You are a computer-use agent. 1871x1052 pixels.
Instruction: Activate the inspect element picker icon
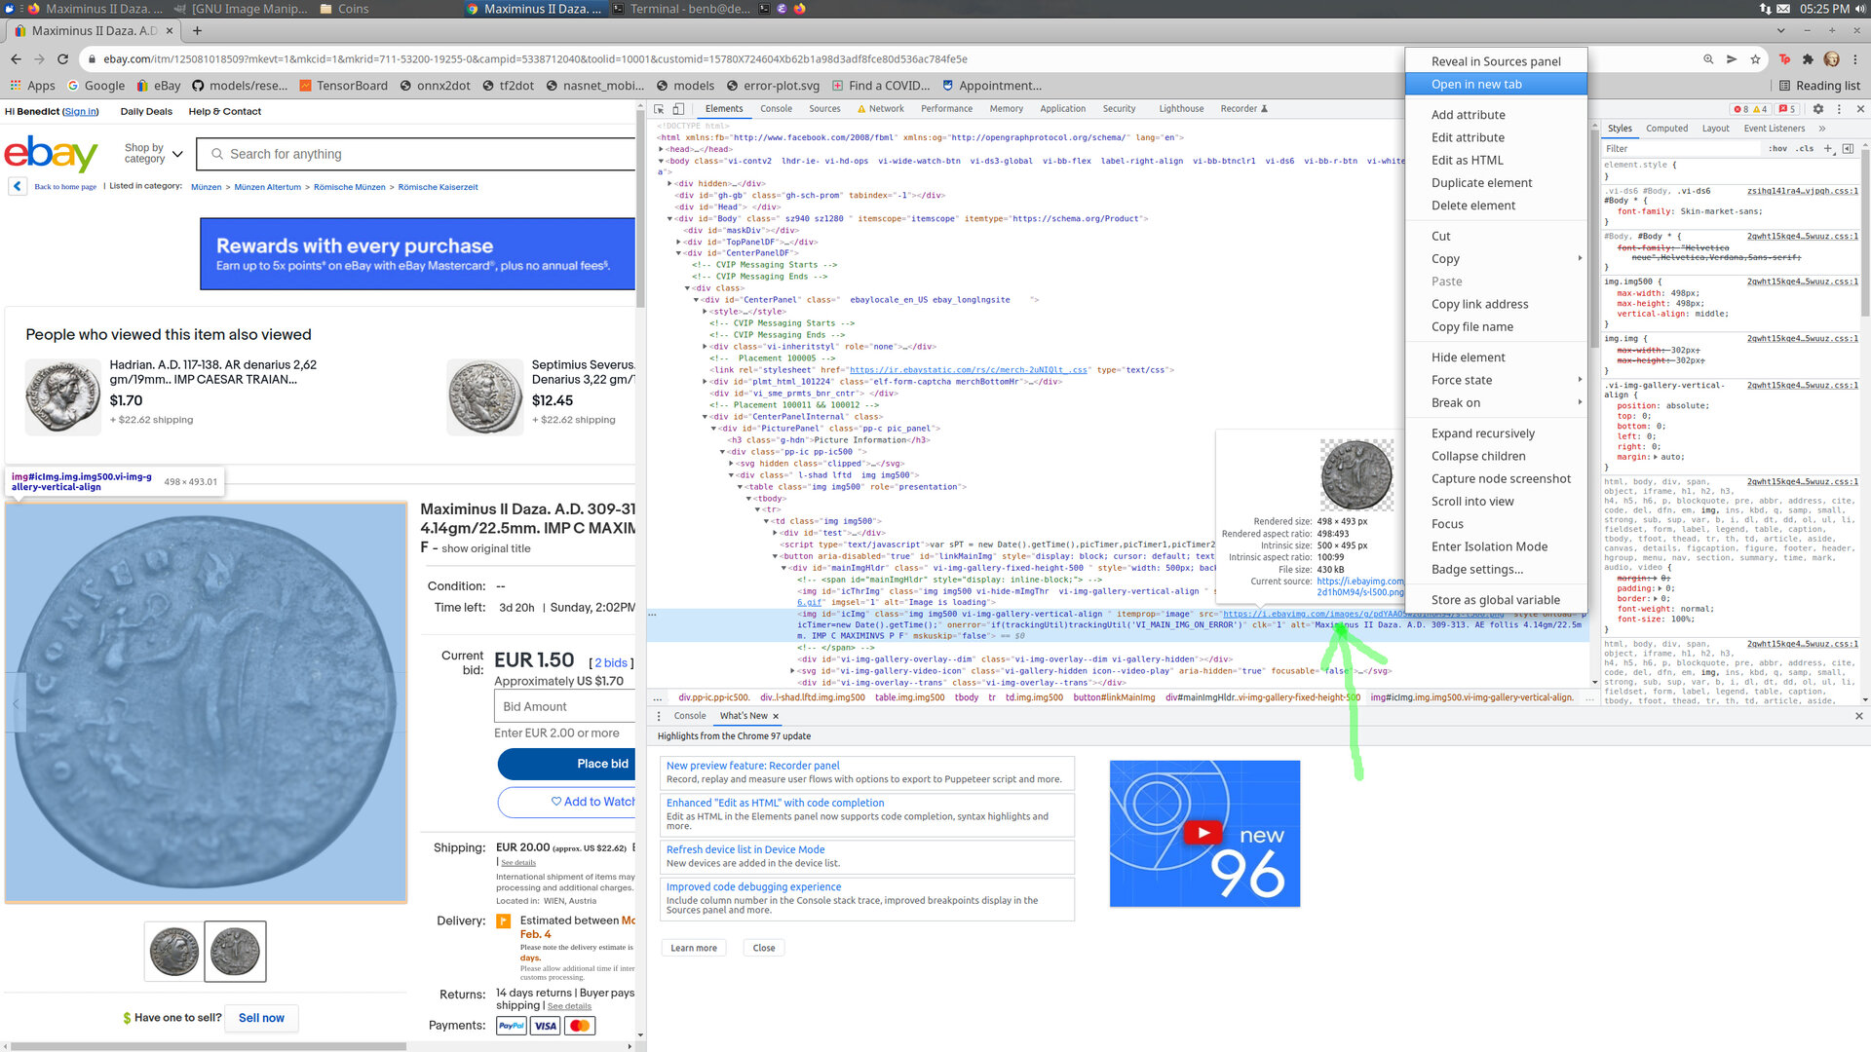coord(660,109)
